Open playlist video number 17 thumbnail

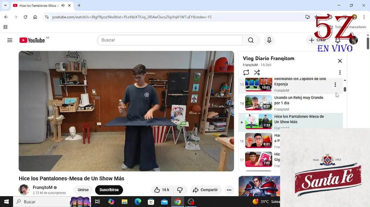258,159
